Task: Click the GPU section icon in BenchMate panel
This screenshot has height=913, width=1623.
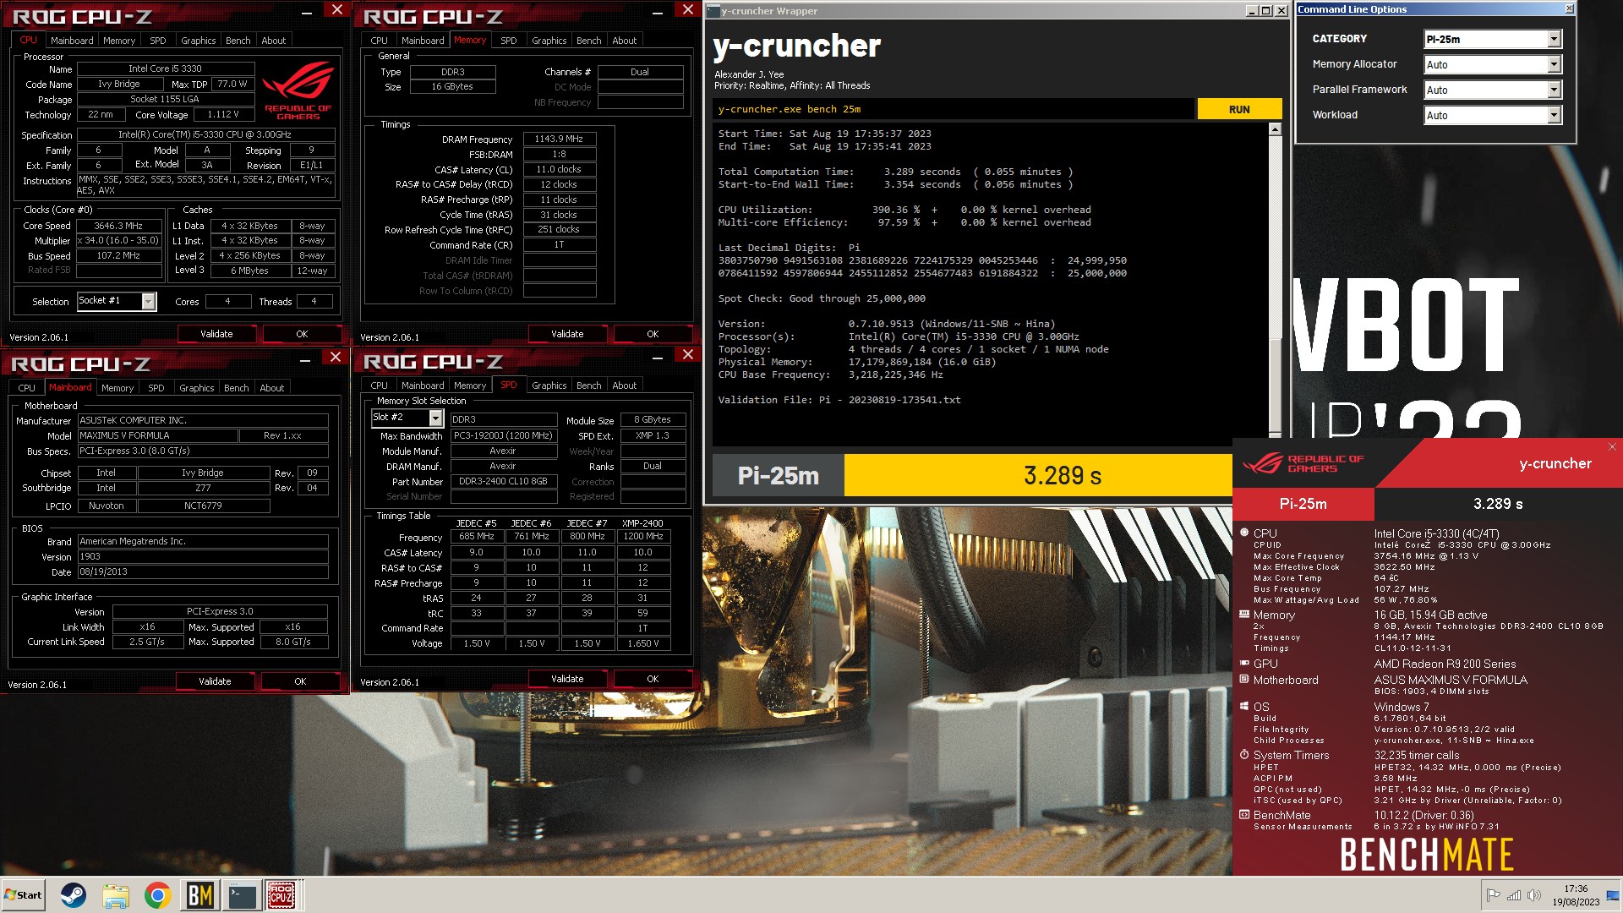Action: [x=1244, y=664]
